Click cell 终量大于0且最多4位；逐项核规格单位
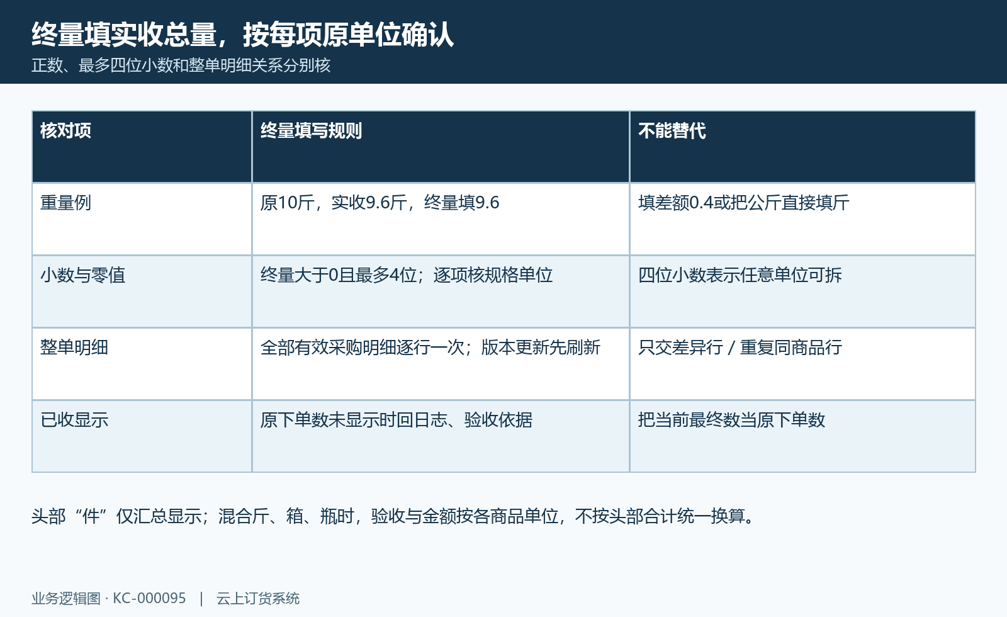This screenshot has height=617, width=1007. coord(441,292)
